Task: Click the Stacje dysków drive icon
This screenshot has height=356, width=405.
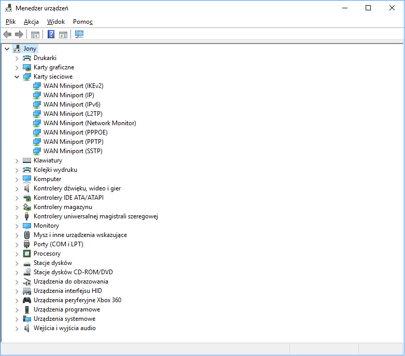Action: tap(27, 264)
